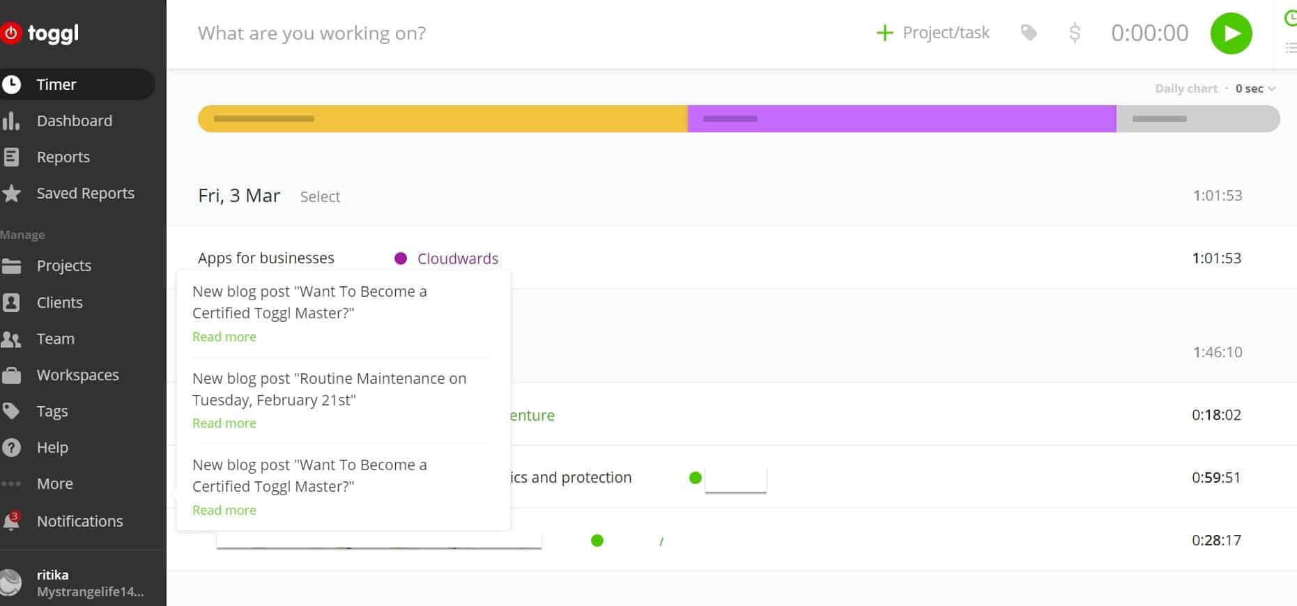Switch to timer mode clock icon
The width and height of the screenshot is (1297, 606).
pyautogui.click(x=1291, y=18)
